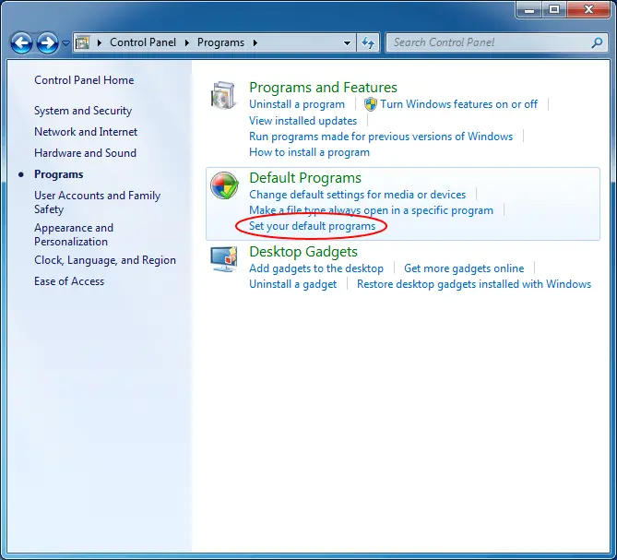Click Uninstall a program link
Image resolution: width=617 pixels, height=560 pixels.
(x=297, y=104)
